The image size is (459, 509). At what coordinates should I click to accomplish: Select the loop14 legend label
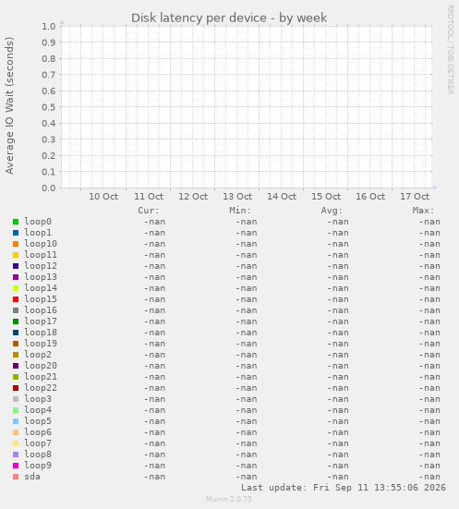click(x=41, y=288)
